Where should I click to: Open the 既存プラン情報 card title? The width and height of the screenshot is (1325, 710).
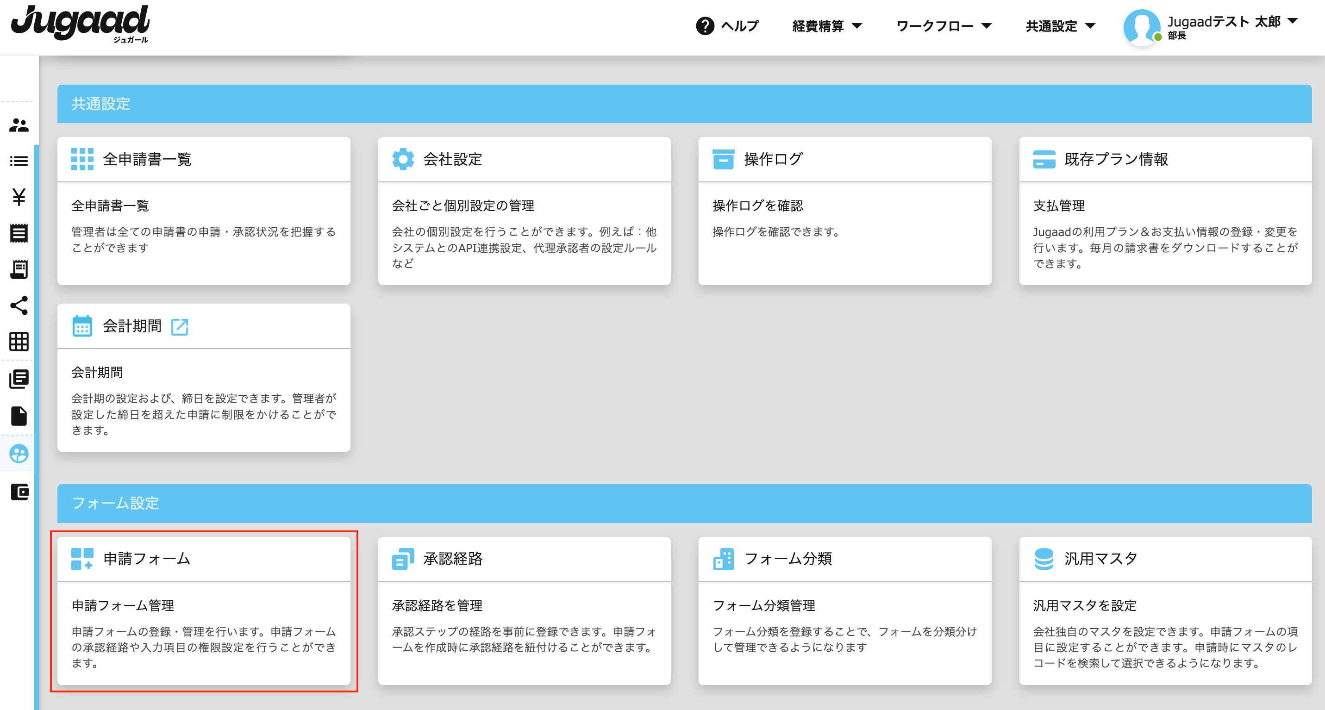tap(1116, 159)
